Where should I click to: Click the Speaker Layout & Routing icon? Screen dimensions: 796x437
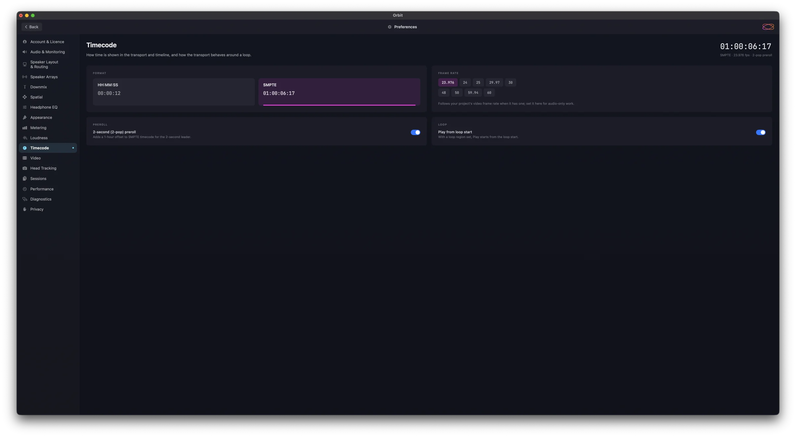point(25,64)
